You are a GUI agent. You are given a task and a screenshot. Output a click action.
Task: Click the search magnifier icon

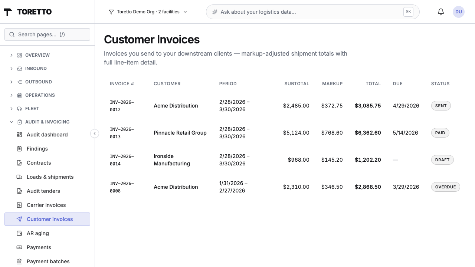pos(12,34)
